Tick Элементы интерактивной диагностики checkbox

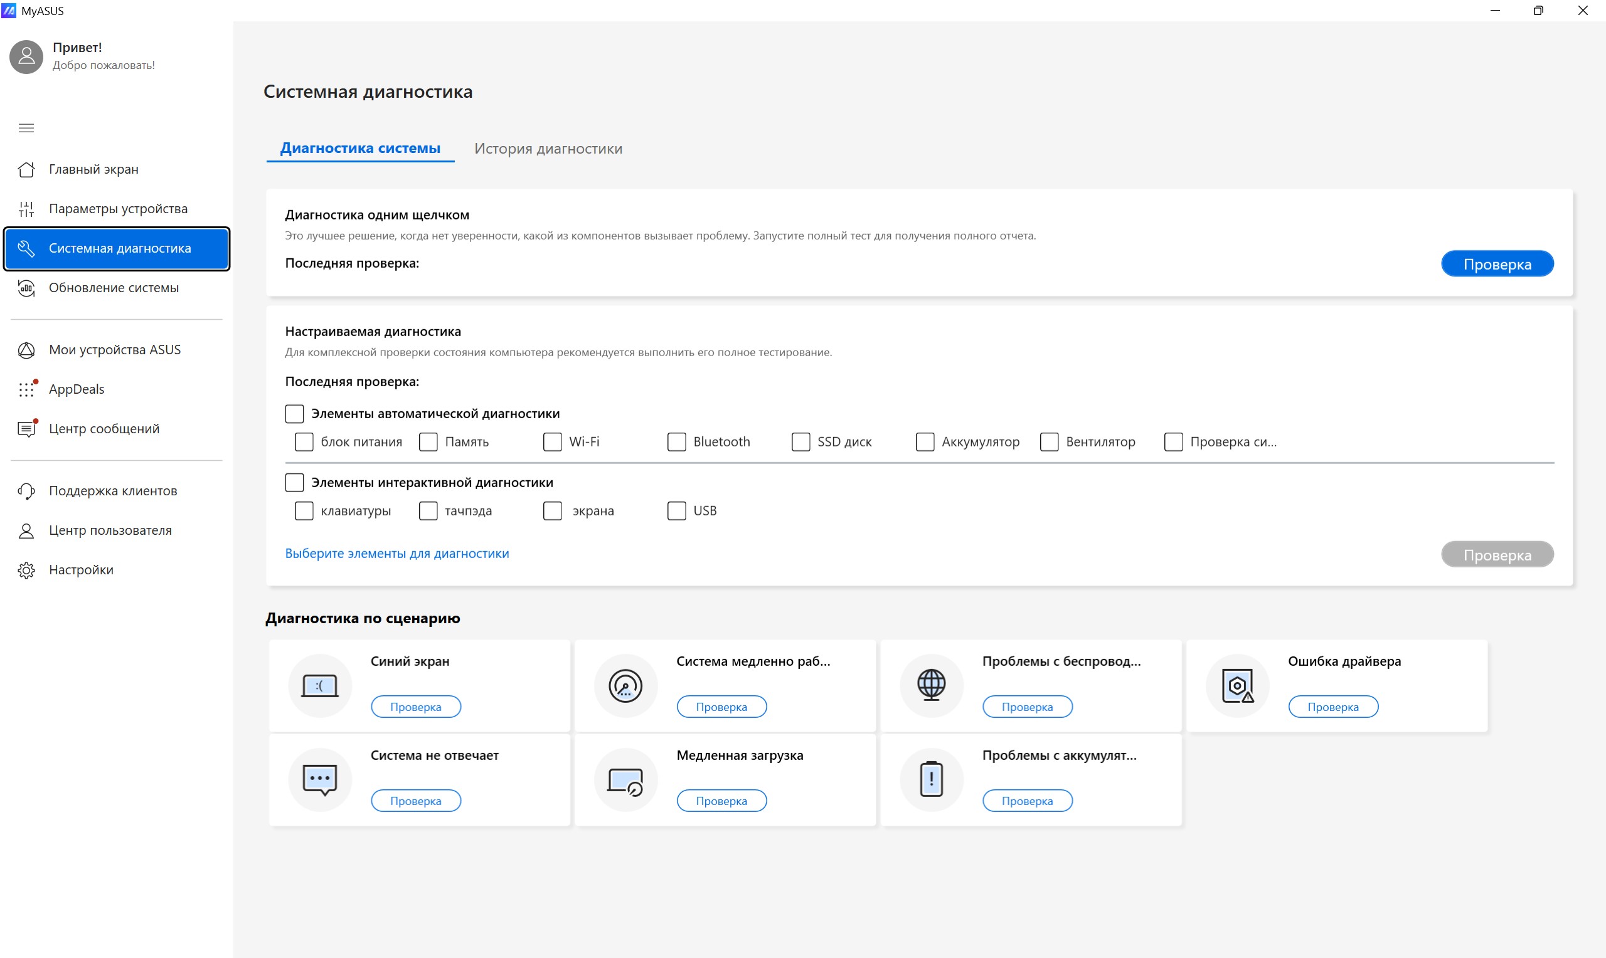(294, 483)
